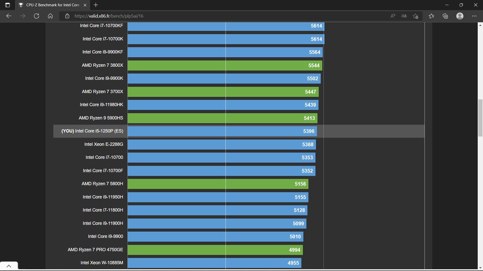Click the Intel Core i9-9900KF label

pyautogui.click(x=103, y=52)
